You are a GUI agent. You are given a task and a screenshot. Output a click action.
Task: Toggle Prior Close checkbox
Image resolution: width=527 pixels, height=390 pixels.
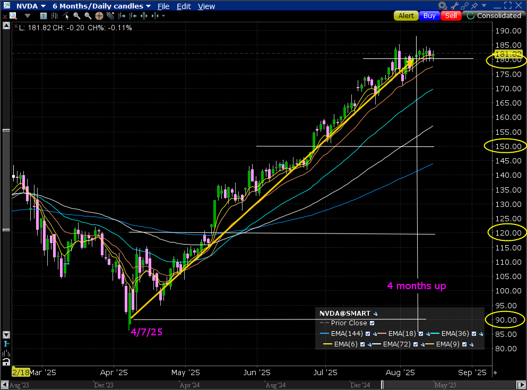point(372,323)
